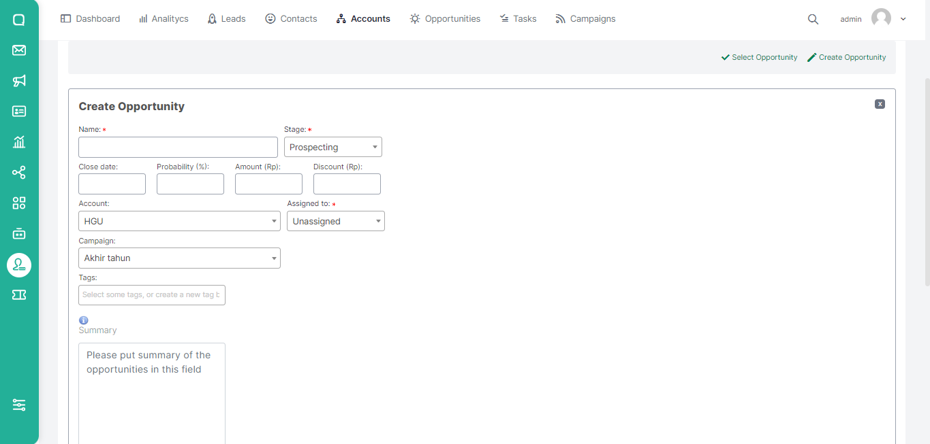Image resolution: width=930 pixels, height=444 pixels.
Task: Click the Amount (Rp) input field
Action: [268, 184]
